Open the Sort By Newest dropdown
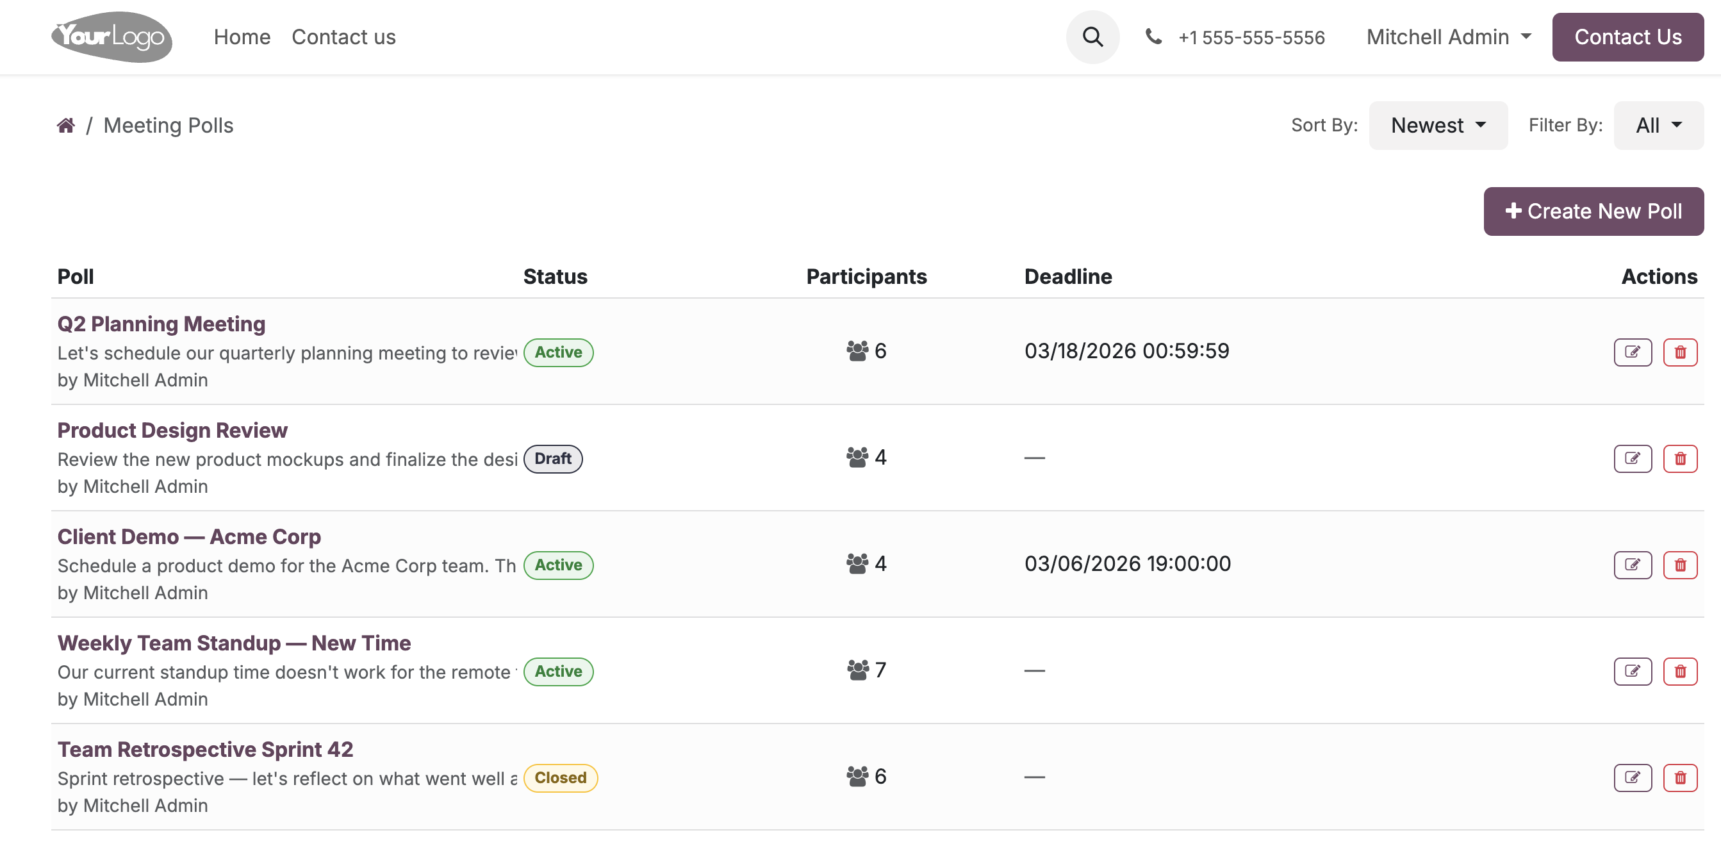The height and width of the screenshot is (860, 1721). pyautogui.click(x=1438, y=125)
